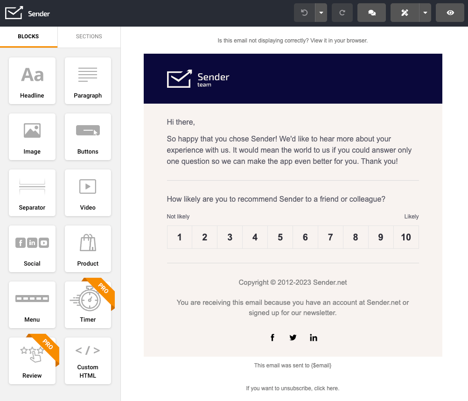Choose rating 3 on the scale
This screenshot has width=468, height=401.
[x=230, y=237]
